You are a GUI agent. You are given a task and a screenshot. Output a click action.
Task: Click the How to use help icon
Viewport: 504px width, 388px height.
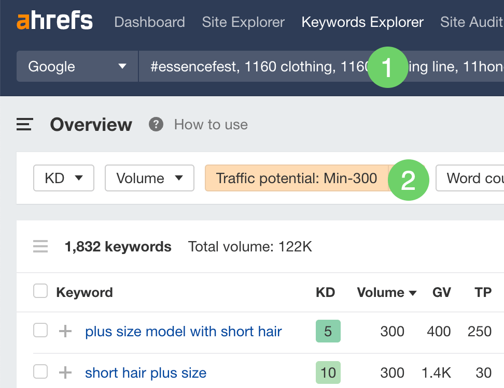point(156,124)
